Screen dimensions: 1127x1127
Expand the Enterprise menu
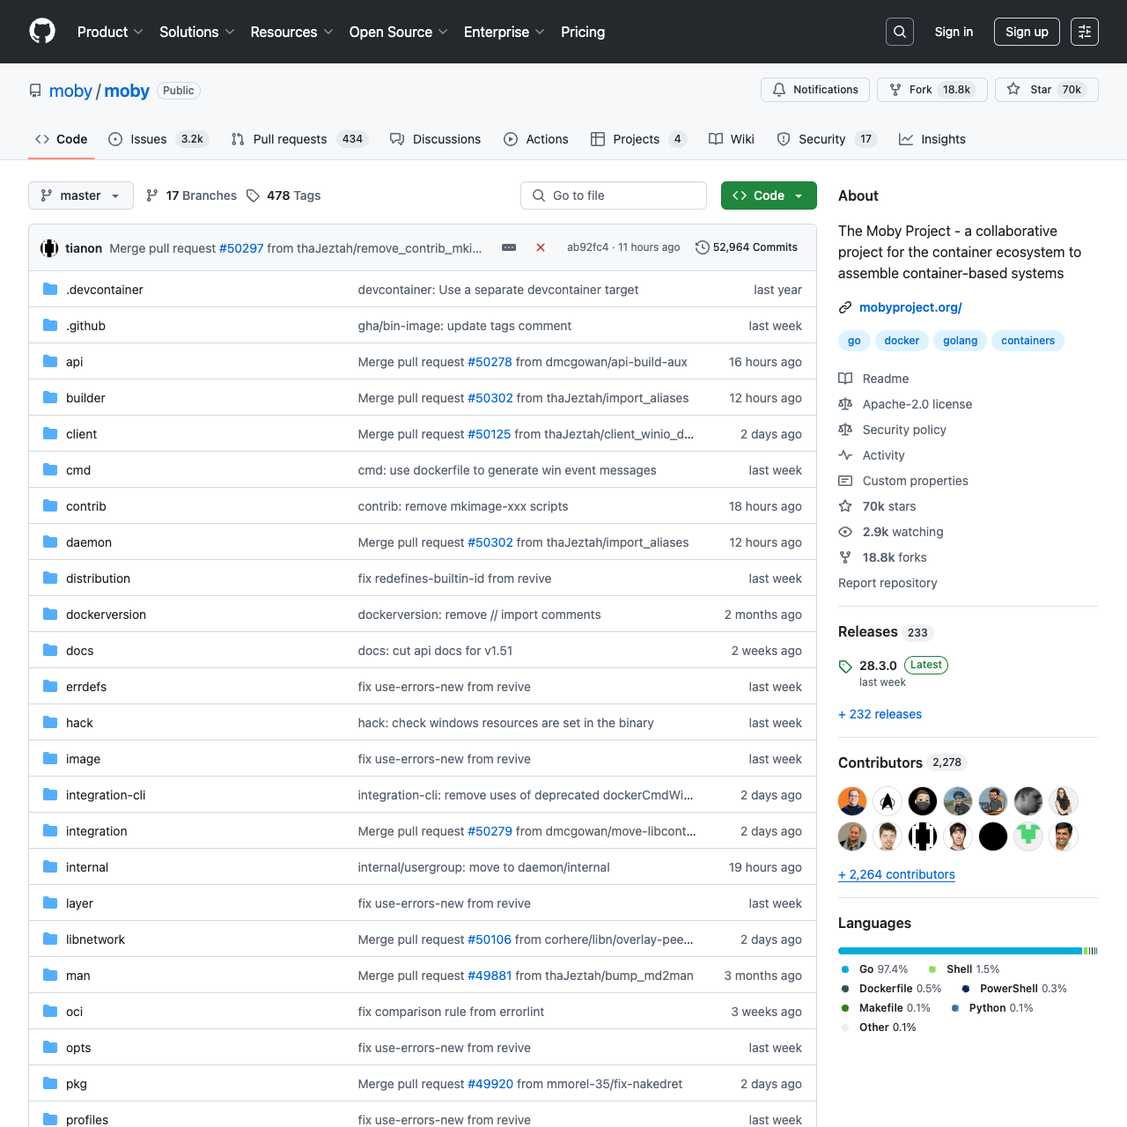505,32
